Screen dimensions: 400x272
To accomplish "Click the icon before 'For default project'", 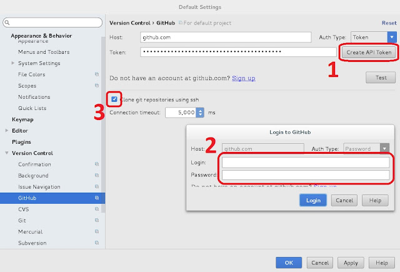I will (181, 23).
